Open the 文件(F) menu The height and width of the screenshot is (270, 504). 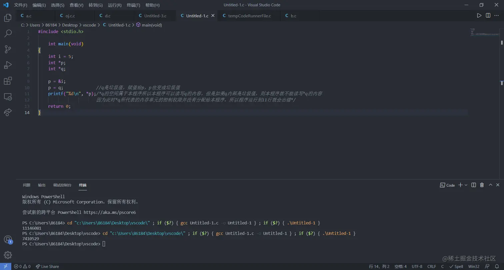click(21, 5)
